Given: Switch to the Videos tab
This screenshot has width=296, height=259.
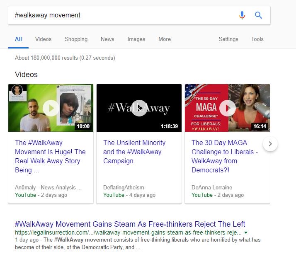Looking at the screenshot, I should pos(43,39).
